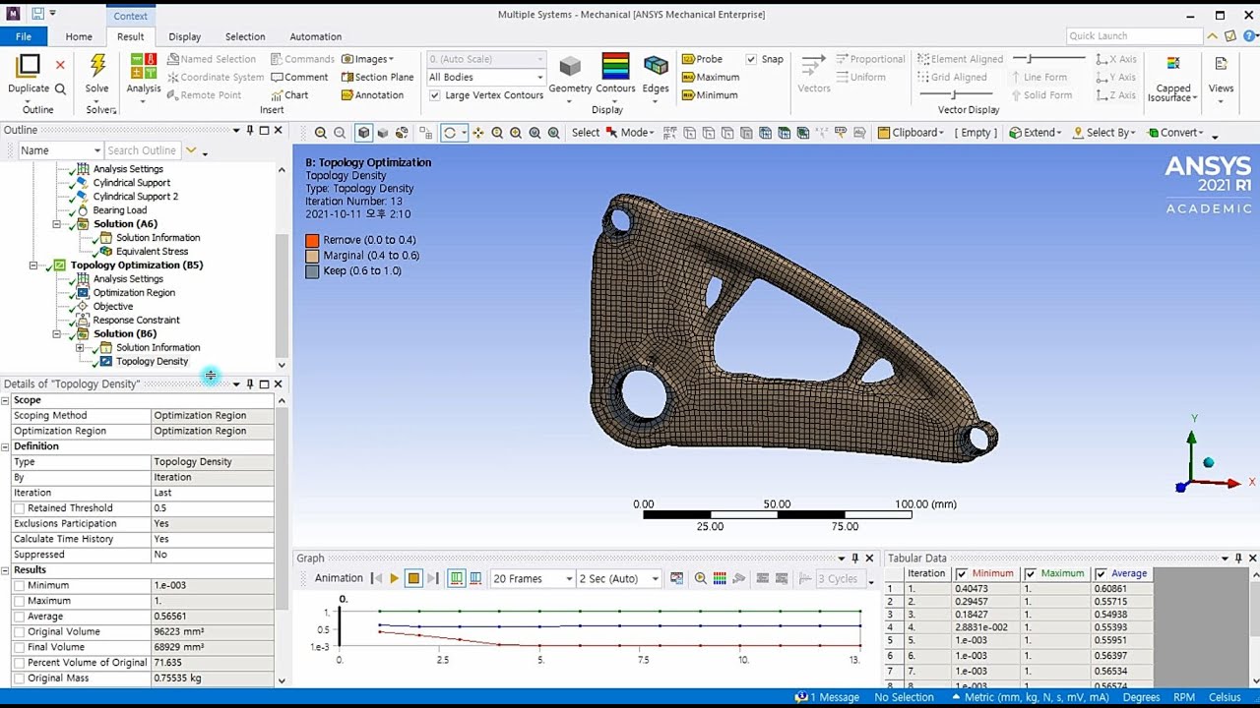1260x708 pixels.
Task: Toggle the Minimum column checkbox in Tabular Data
Action: point(962,574)
